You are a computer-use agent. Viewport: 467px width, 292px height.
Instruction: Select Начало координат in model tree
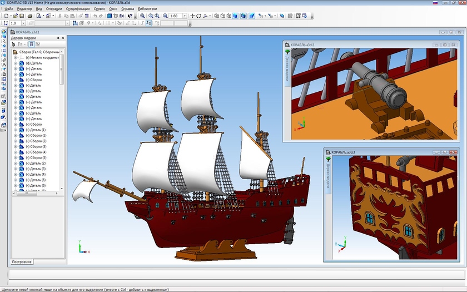tap(46, 58)
